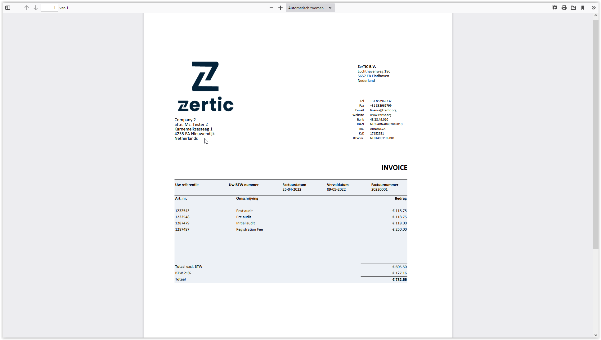601x340 pixels.
Task: Zoom out with the minus button
Action: 271,8
